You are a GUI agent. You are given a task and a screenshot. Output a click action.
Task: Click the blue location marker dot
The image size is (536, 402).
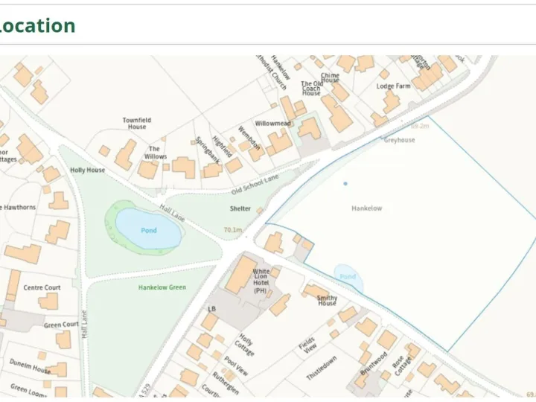tap(345, 184)
